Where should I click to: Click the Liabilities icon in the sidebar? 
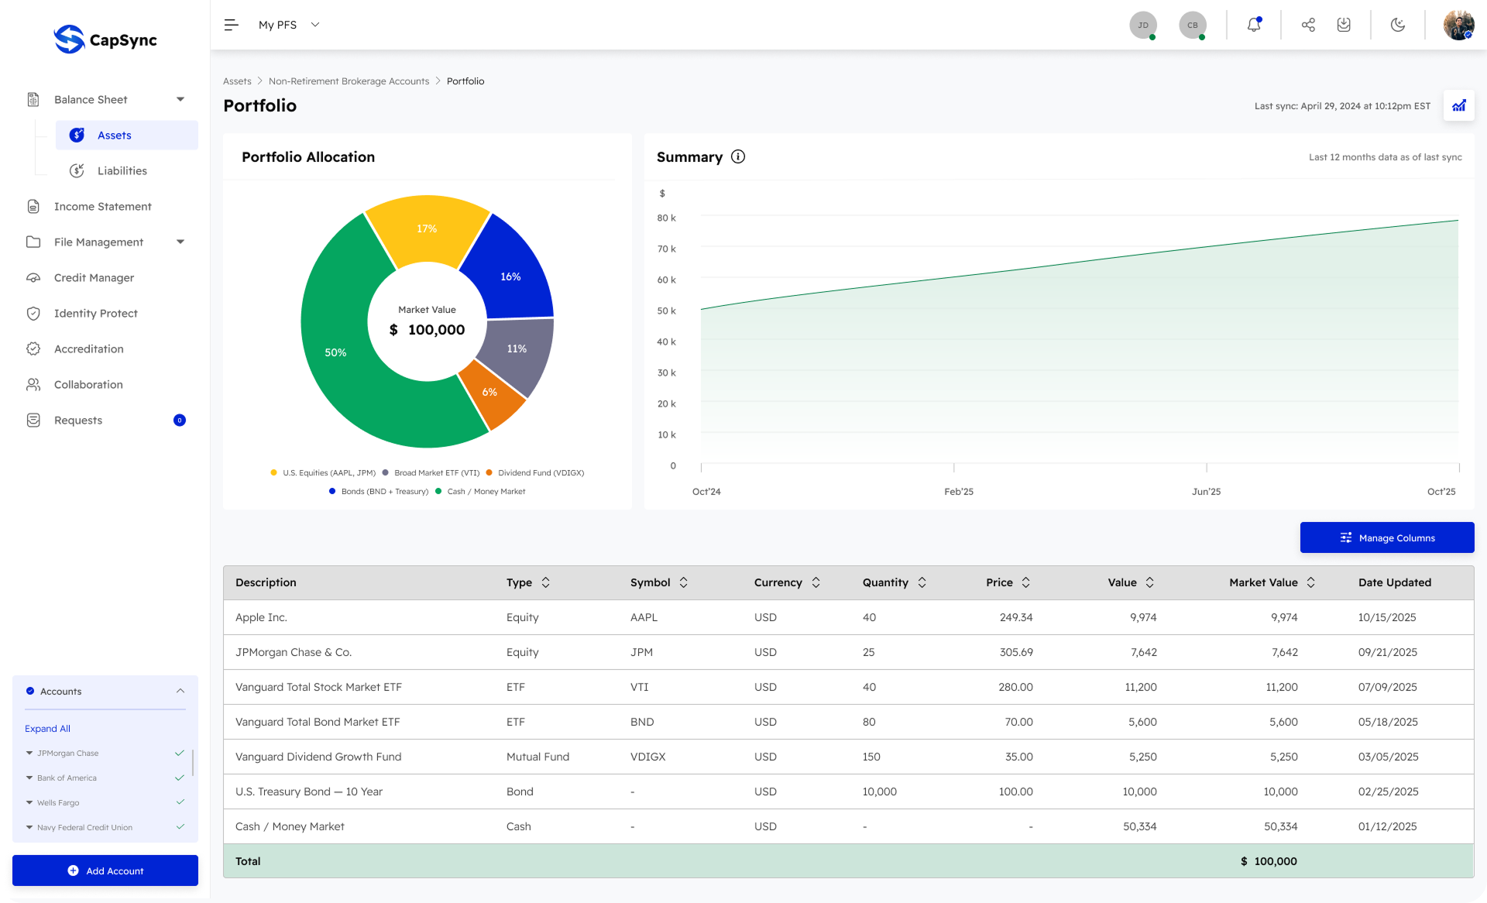click(77, 170)
